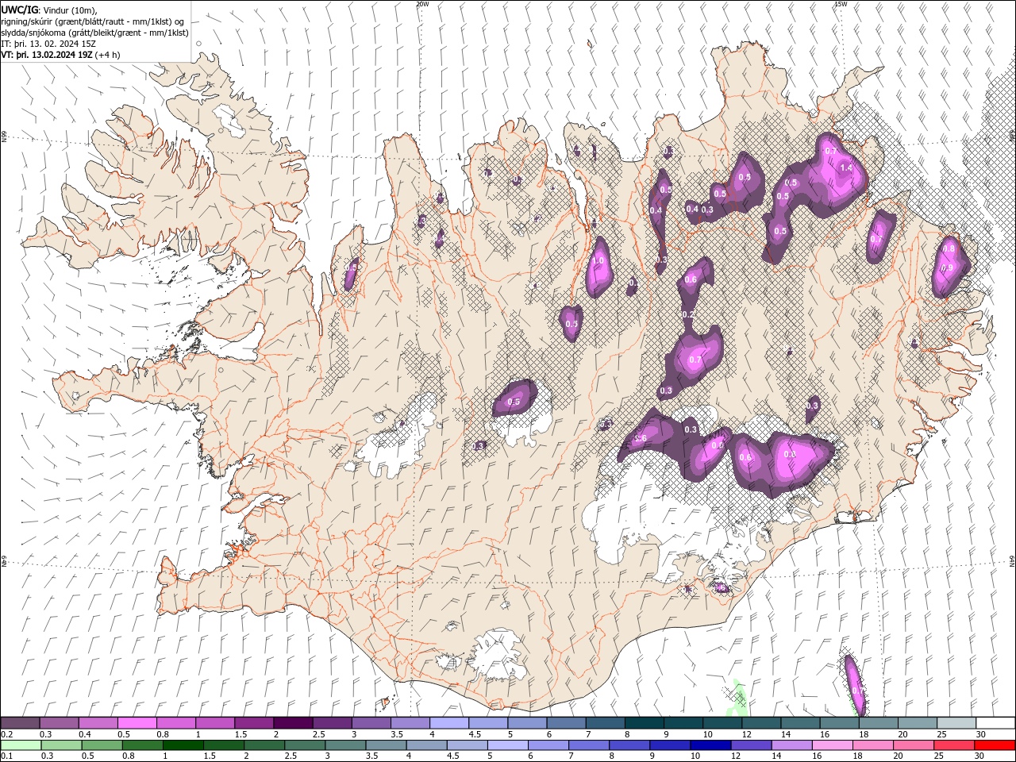Pick the deep blue bottom-row swatch labeled 10
The height and width of the screenshot is (762, 1016).
pyautogui.click(x=710, y=745)
